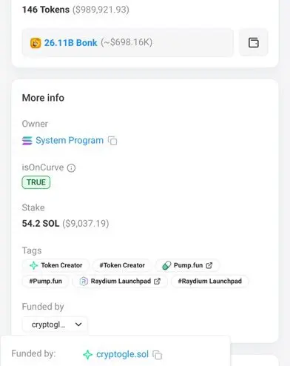Click the 26.11B Bonk token link

pyautogui.click(x=70, y=43)
